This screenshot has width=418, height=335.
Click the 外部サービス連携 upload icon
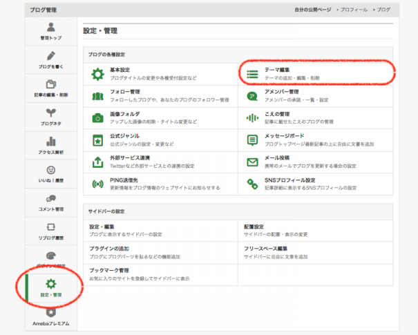click(97, 162)
